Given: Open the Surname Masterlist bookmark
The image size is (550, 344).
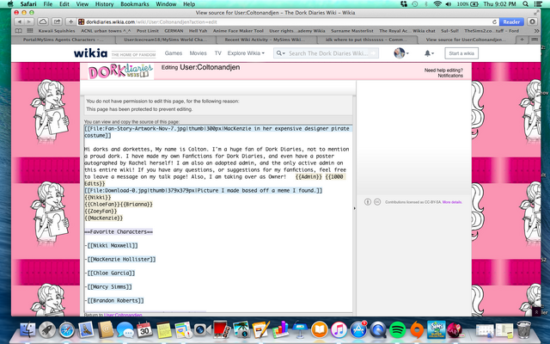Looking at the screenshot, I should tap(352, 31).
